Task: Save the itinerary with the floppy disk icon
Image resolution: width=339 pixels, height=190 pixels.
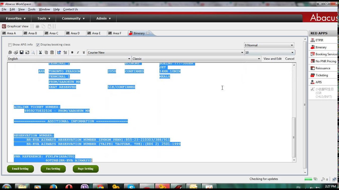Action: tap(21, 53)
